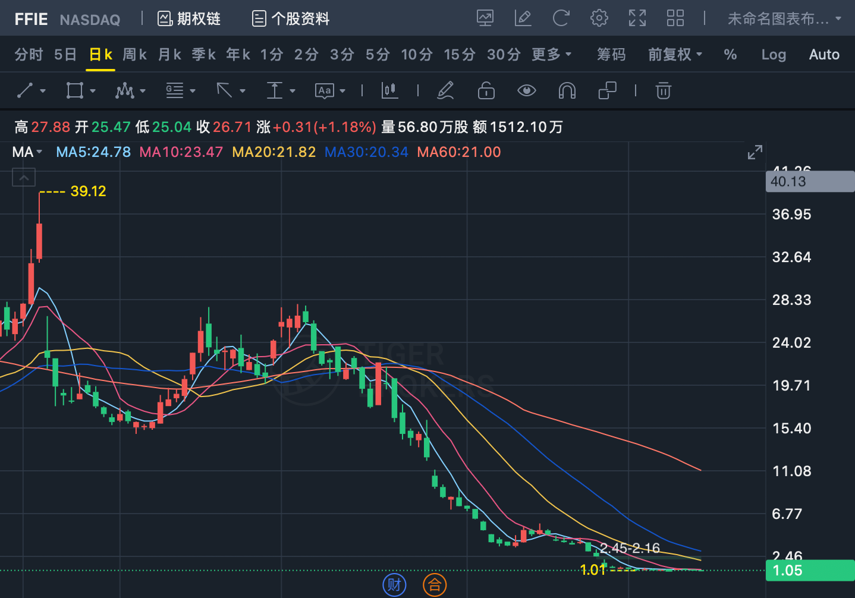Expand the rectangle tool dropdown arrow
This screenshot has height=598, width=855.
pos(93,91)
